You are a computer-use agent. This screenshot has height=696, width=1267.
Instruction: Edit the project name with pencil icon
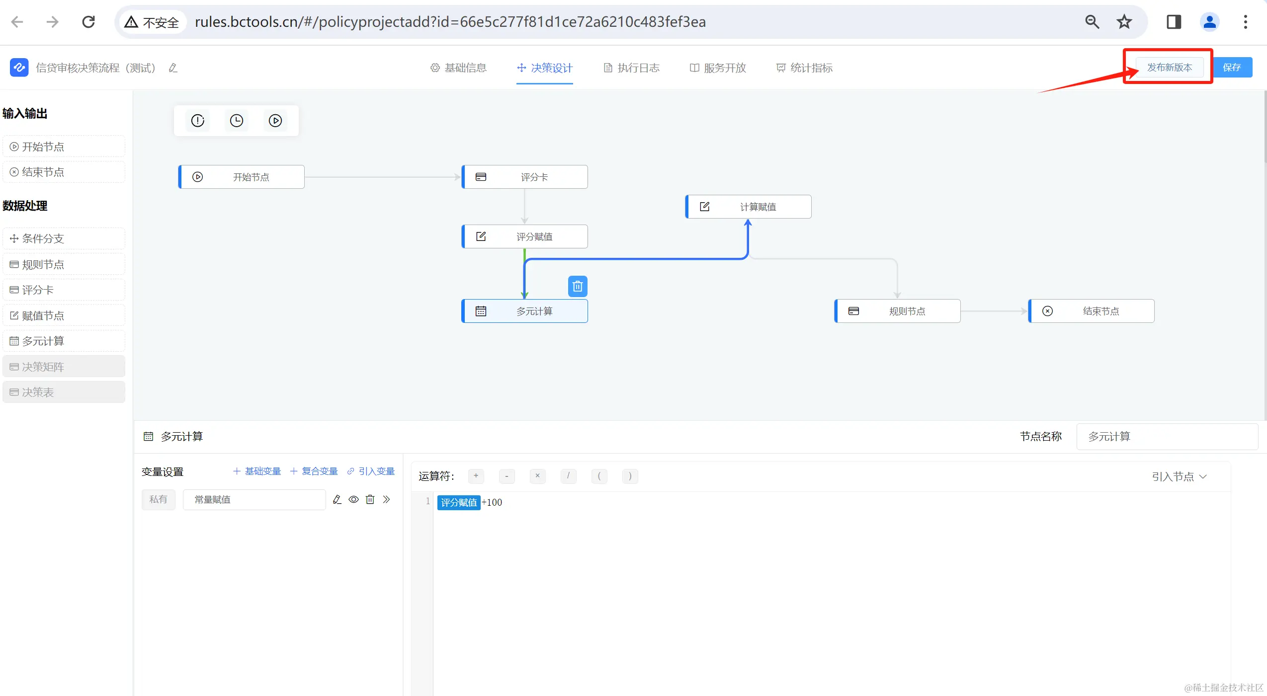pos(173,68)
